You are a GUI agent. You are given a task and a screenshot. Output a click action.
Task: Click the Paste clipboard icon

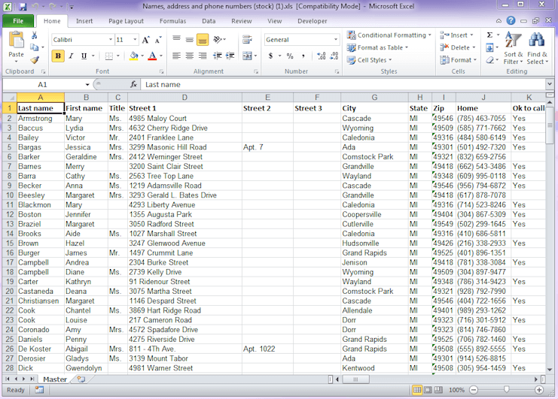pyautogui.click(x=16, y=40)
